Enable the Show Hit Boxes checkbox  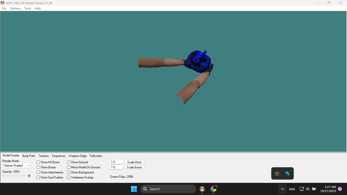tap(38, 162)
